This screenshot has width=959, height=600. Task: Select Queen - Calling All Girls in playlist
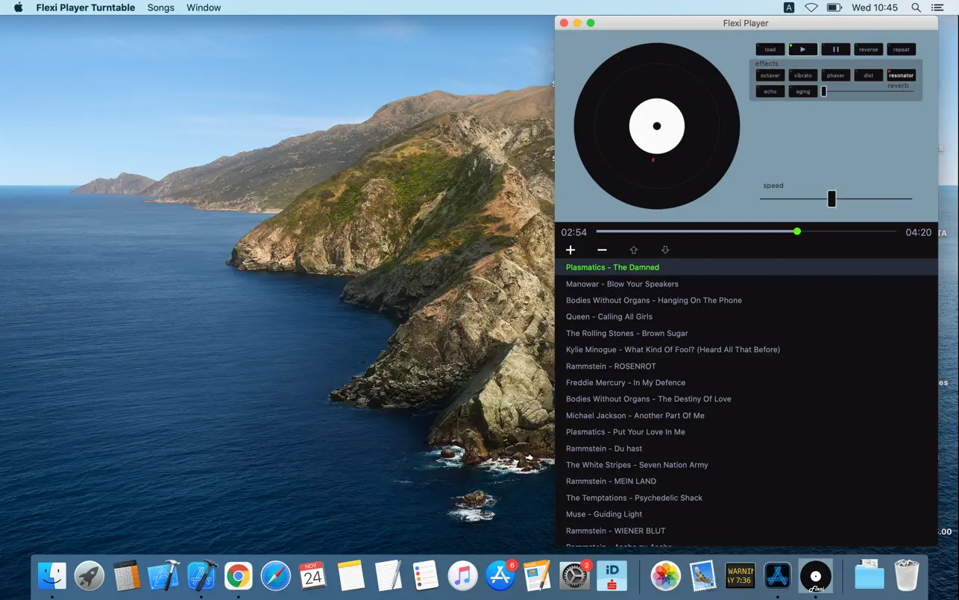pyautogui.click(x=609, y=316)
